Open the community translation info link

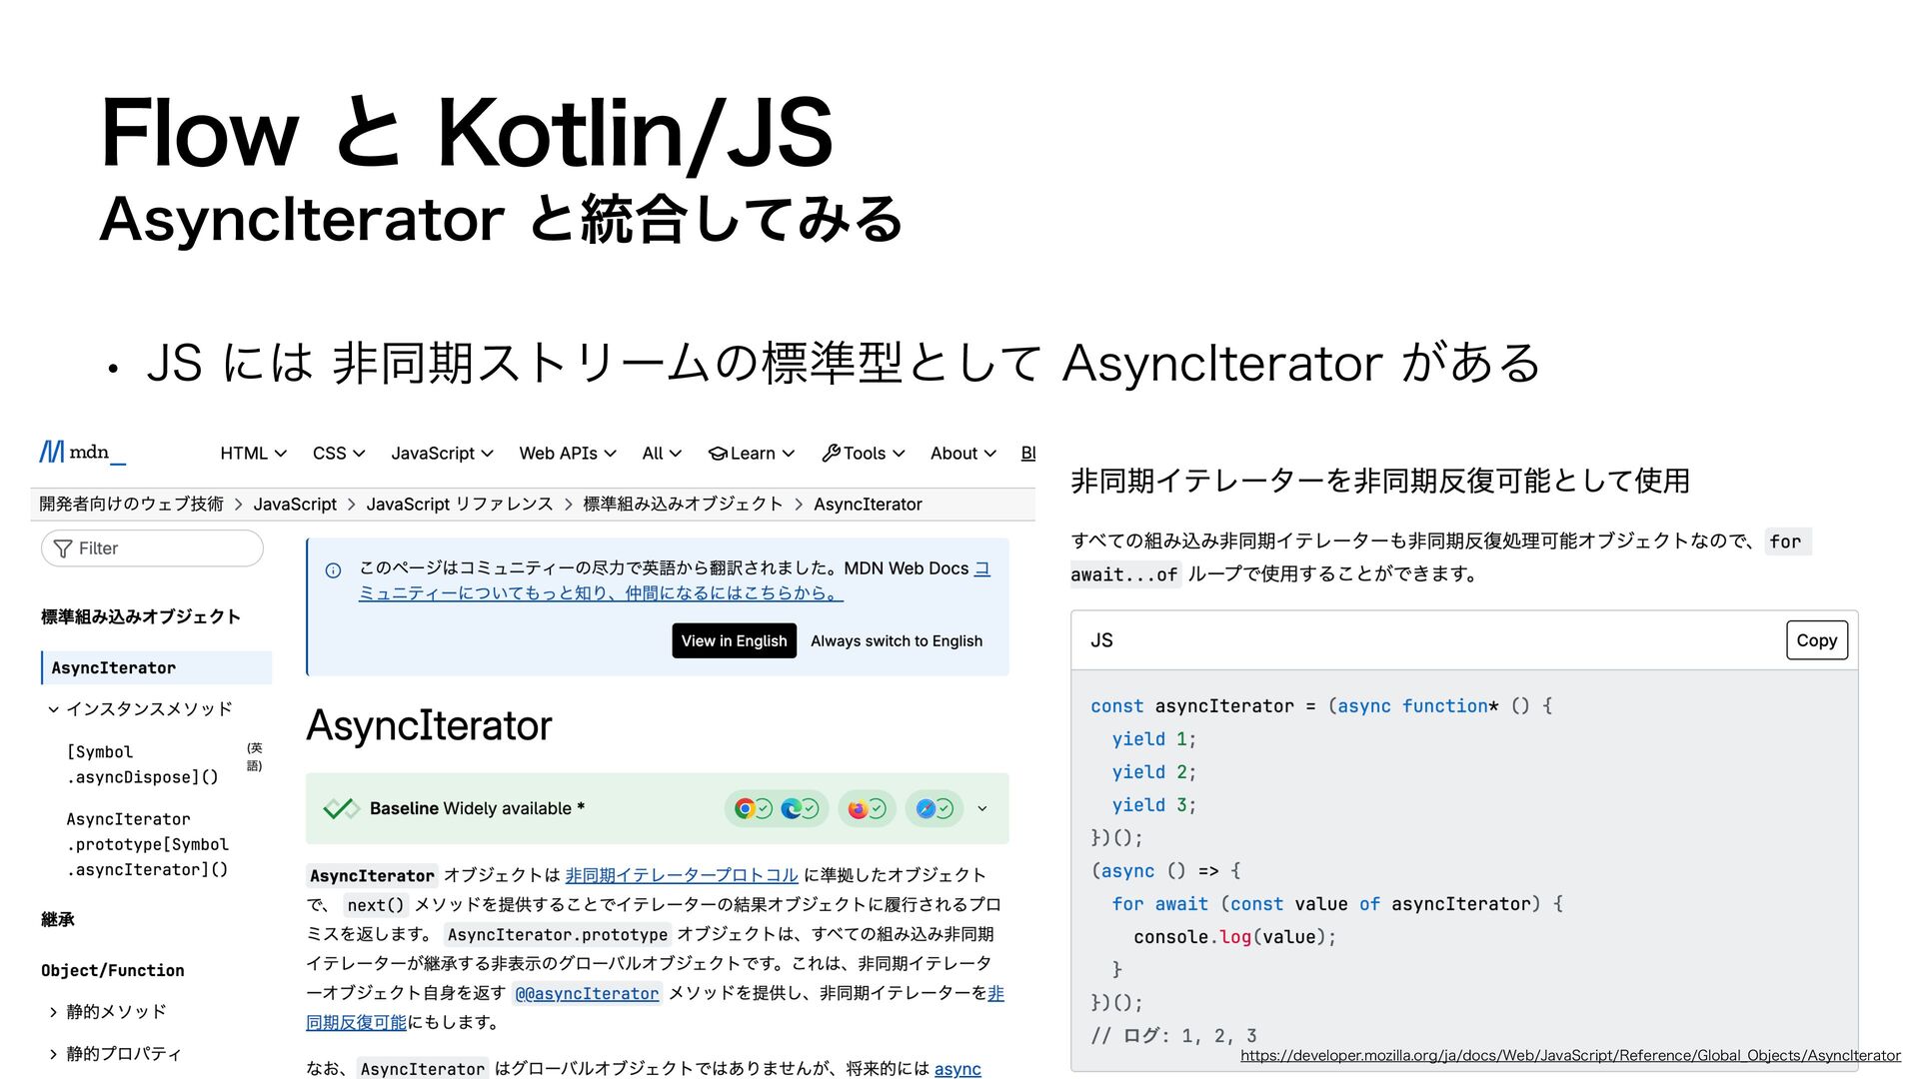(x=675, y=580)
